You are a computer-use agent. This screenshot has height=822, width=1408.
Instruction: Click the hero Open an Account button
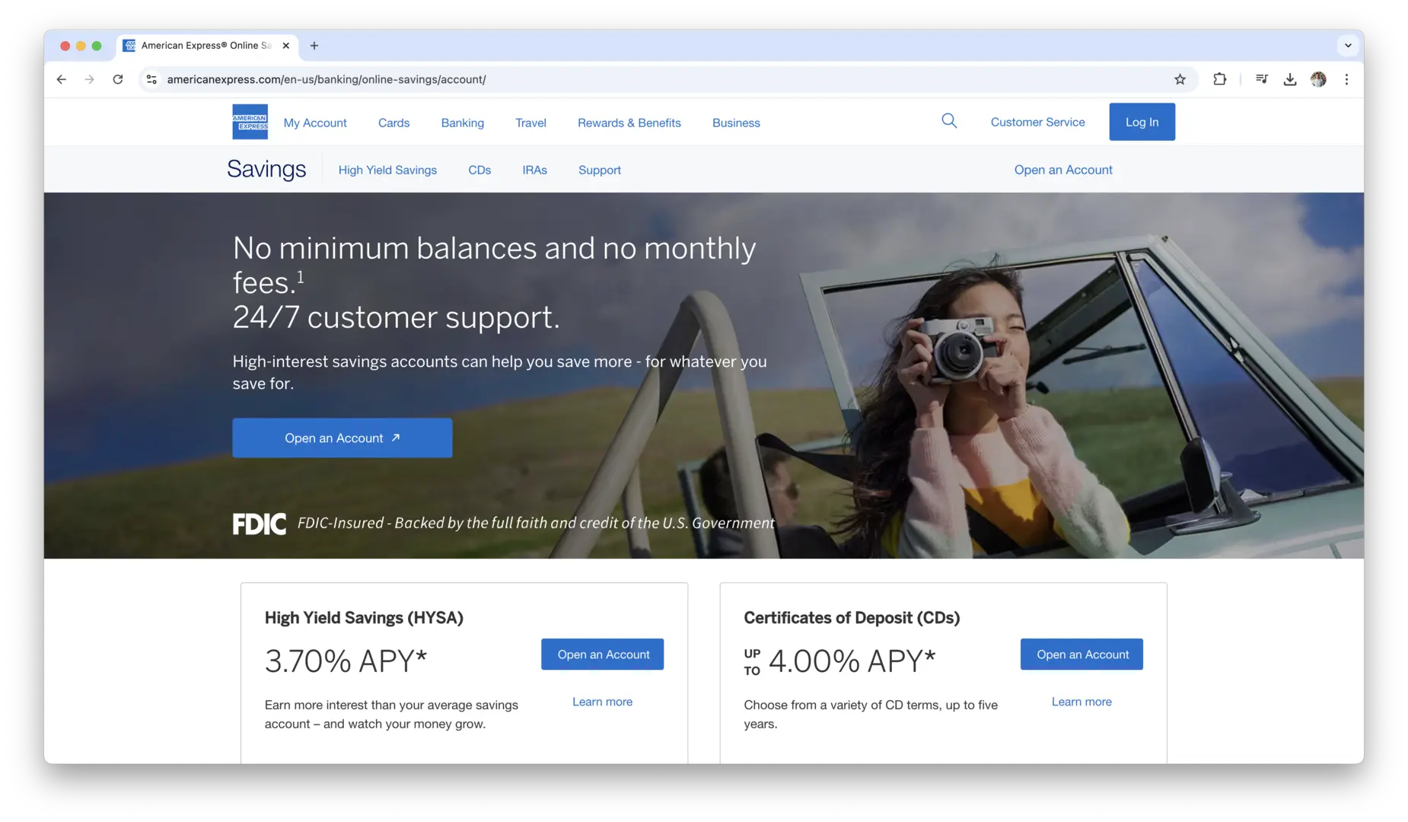tap(342, 438)
